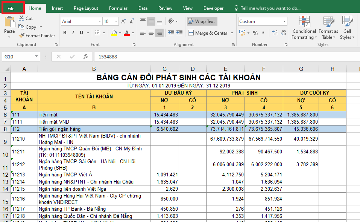
Task: Apply the red font color swatch
Action: pyautogui.click(x=127, y=33)
